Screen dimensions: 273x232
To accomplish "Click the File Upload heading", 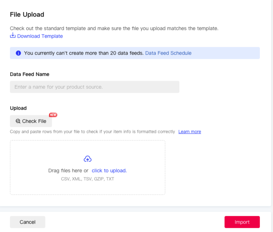I will 27,14.
